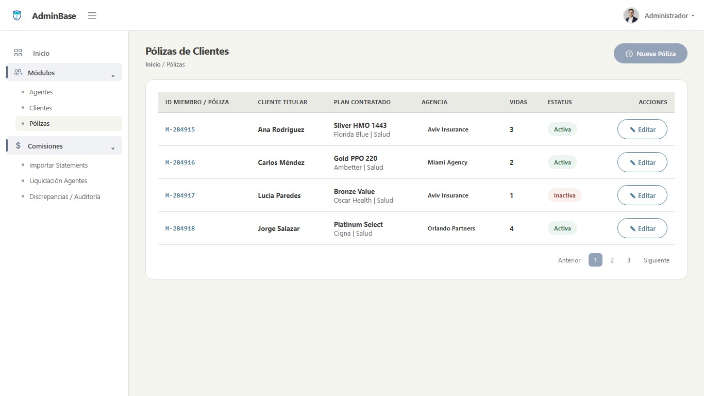This screenshot has width=704, height=396.
Task: Click the Activa badge for Carlos Méndez
Action: click(x=562, y=162)
